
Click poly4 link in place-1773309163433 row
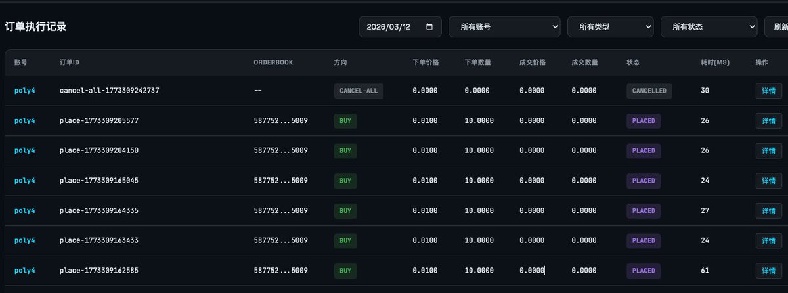tap(24, 240)
